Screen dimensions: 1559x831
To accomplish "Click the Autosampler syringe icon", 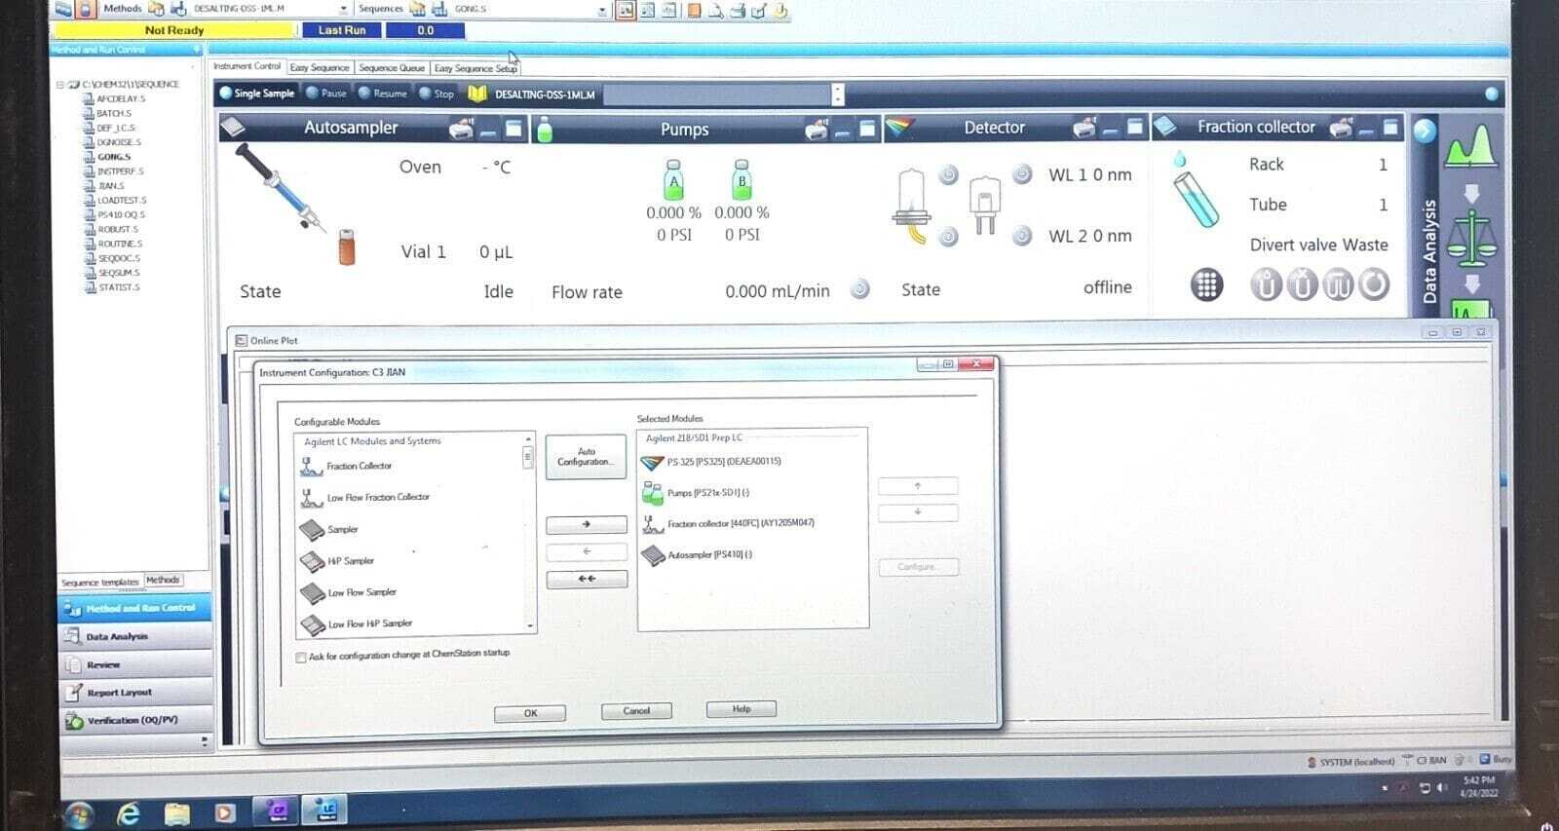I will 280,188.
